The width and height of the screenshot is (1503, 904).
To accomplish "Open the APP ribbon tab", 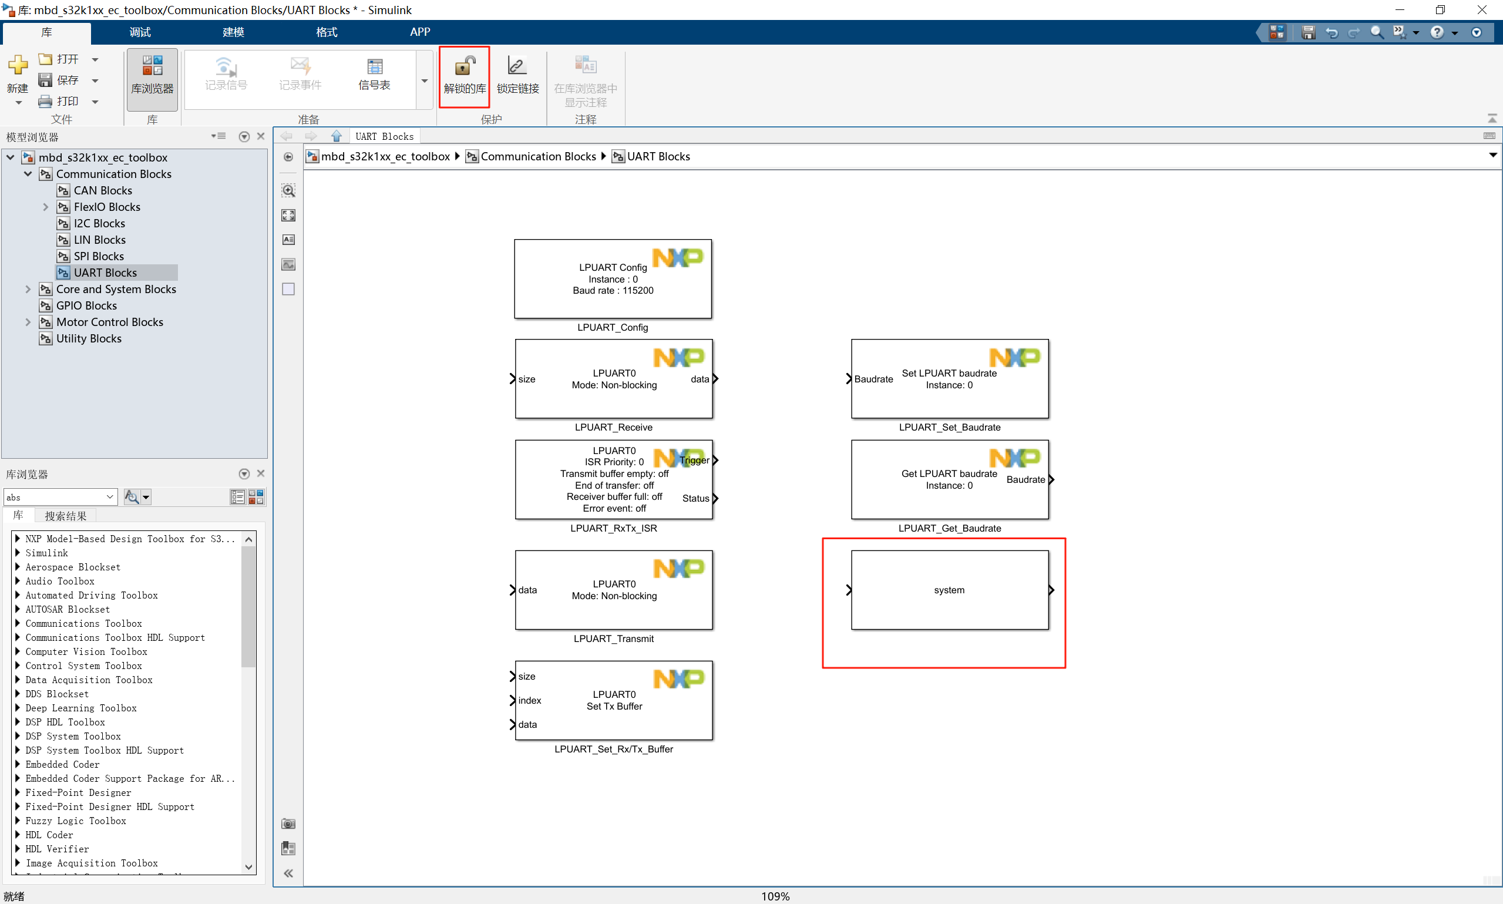I will 419,32.
